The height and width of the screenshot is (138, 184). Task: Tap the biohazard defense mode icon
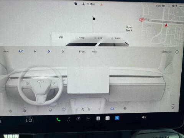point(125,108)
